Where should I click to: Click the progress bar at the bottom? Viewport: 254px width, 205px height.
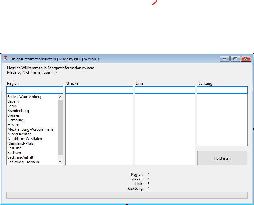pos(127,195)
